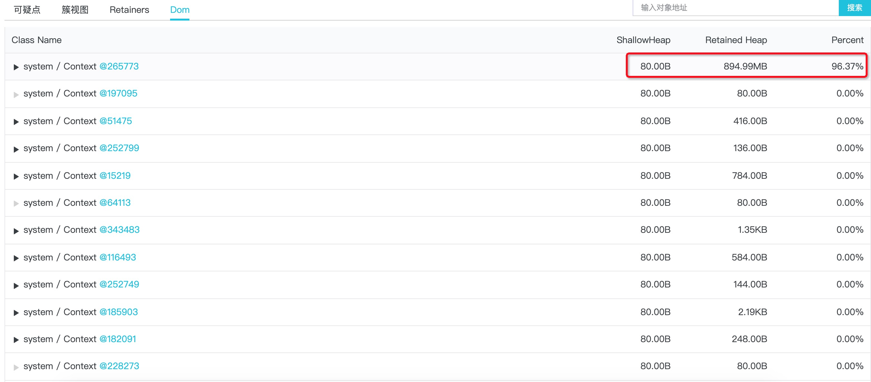Expand the Context @15219 row

pyautogui.click(x=16, y=177)
